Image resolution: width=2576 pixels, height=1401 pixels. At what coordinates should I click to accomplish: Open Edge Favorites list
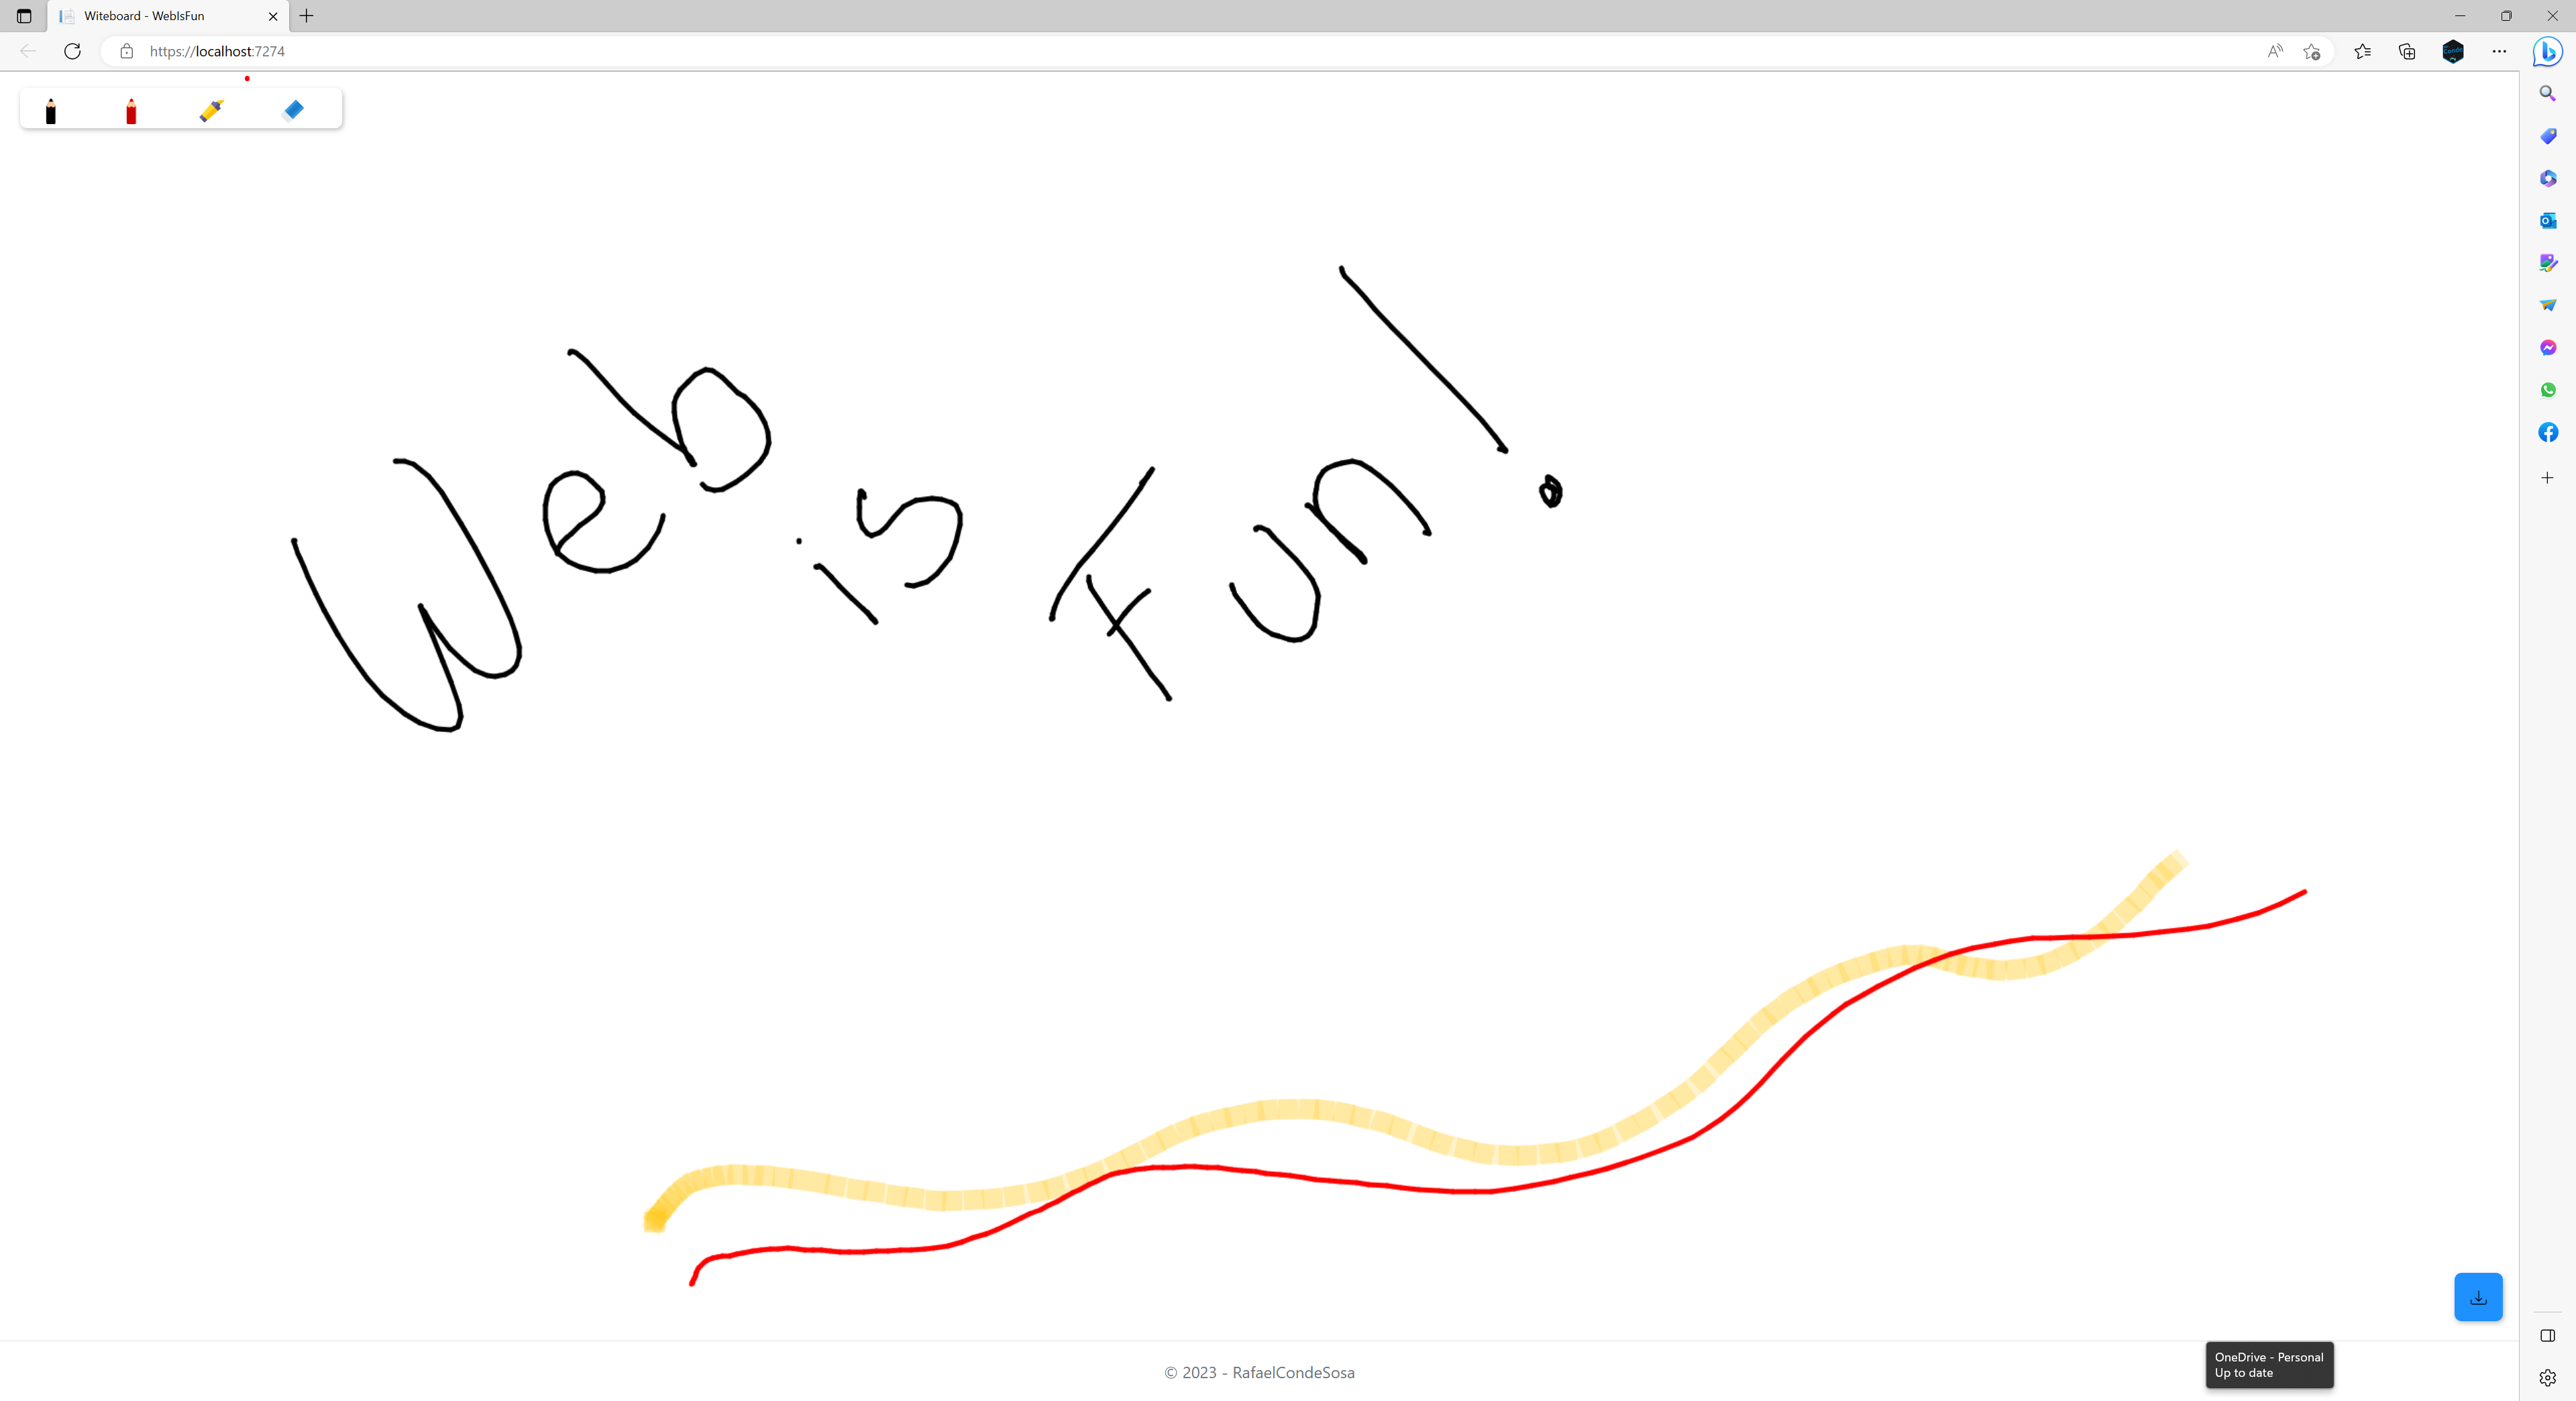pos(2362,51)
